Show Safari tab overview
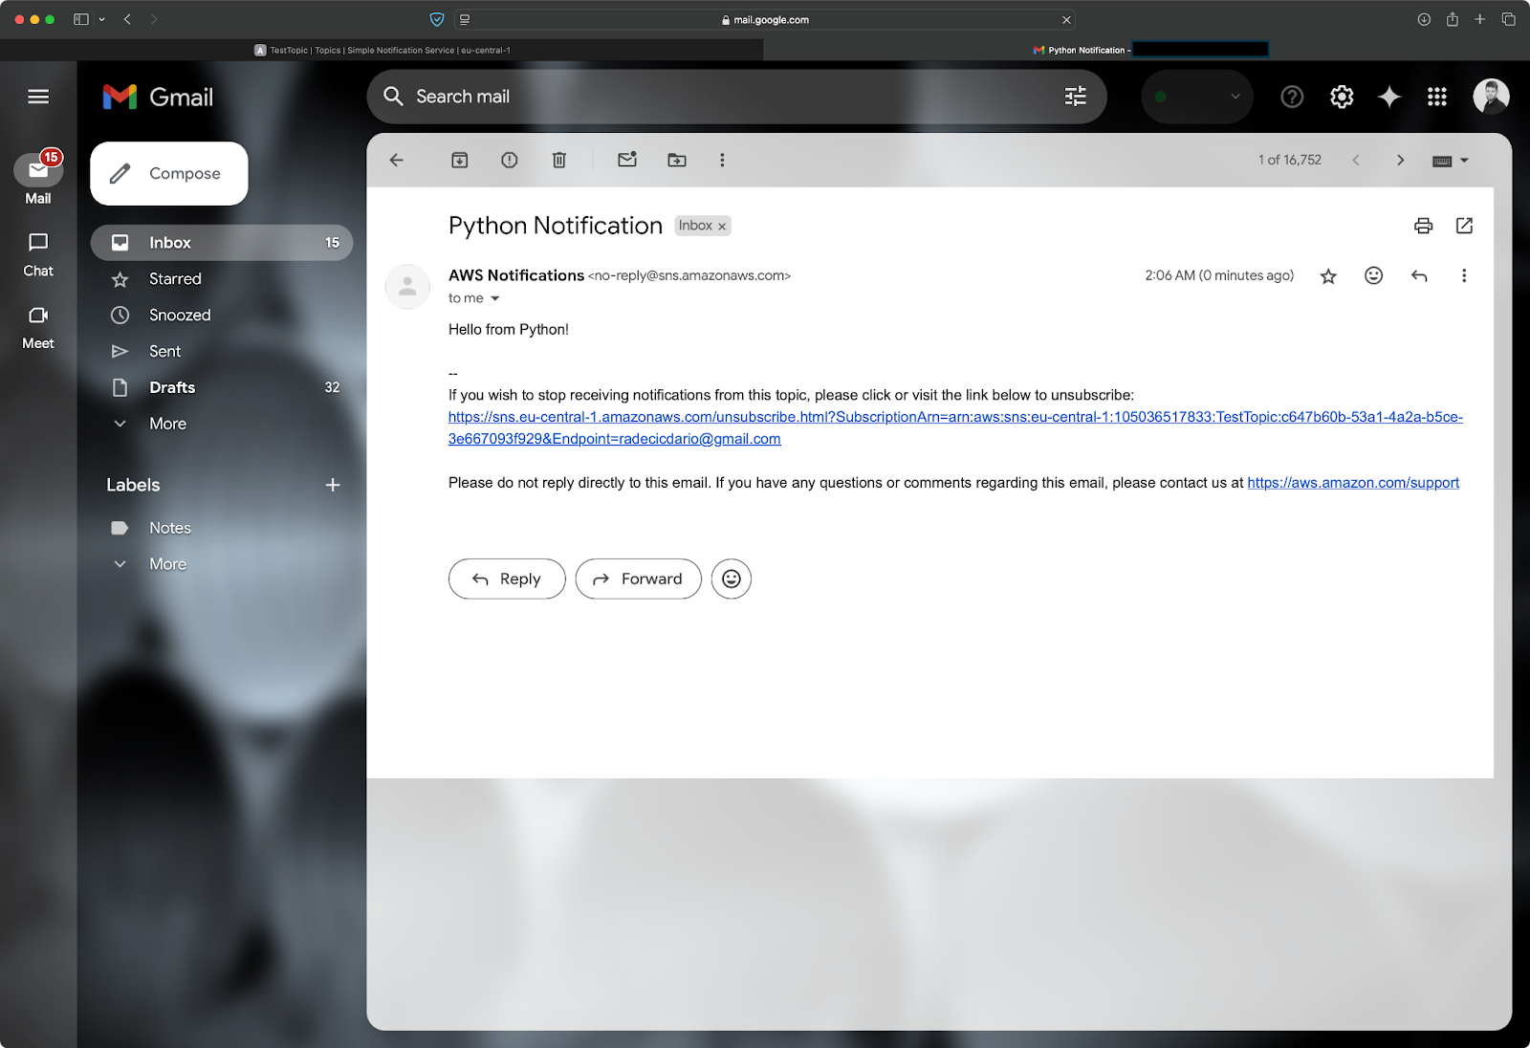The height and width of the screenshot is (1048, 1530). 1509,19
